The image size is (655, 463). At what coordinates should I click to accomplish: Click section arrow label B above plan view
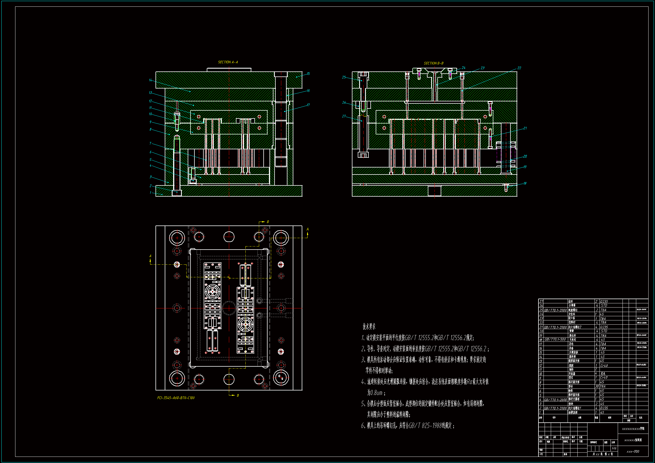pyautogui.click(x=268, y=222)
